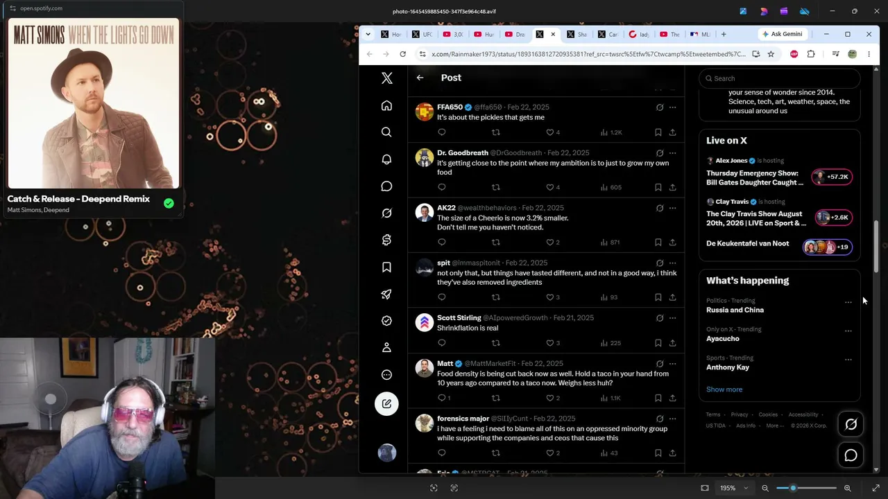The height and width of the screenshot is (499, 888).
Task: Switch to the UFC tab in Chrome
Action: pyautogui.click(x=422, y=34)
